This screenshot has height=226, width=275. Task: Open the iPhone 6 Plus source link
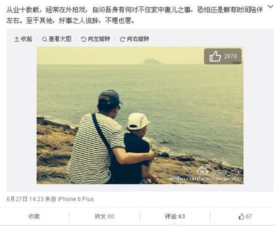76,199
